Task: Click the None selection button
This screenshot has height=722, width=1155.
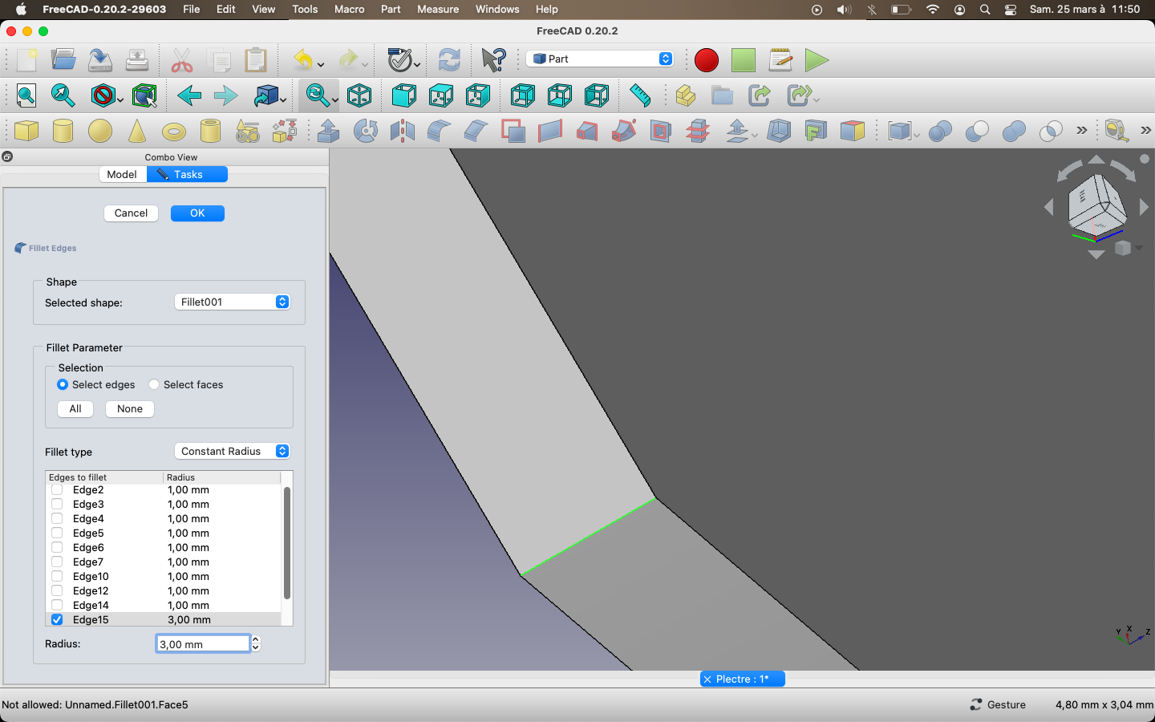Action: (x=130, y=408)
